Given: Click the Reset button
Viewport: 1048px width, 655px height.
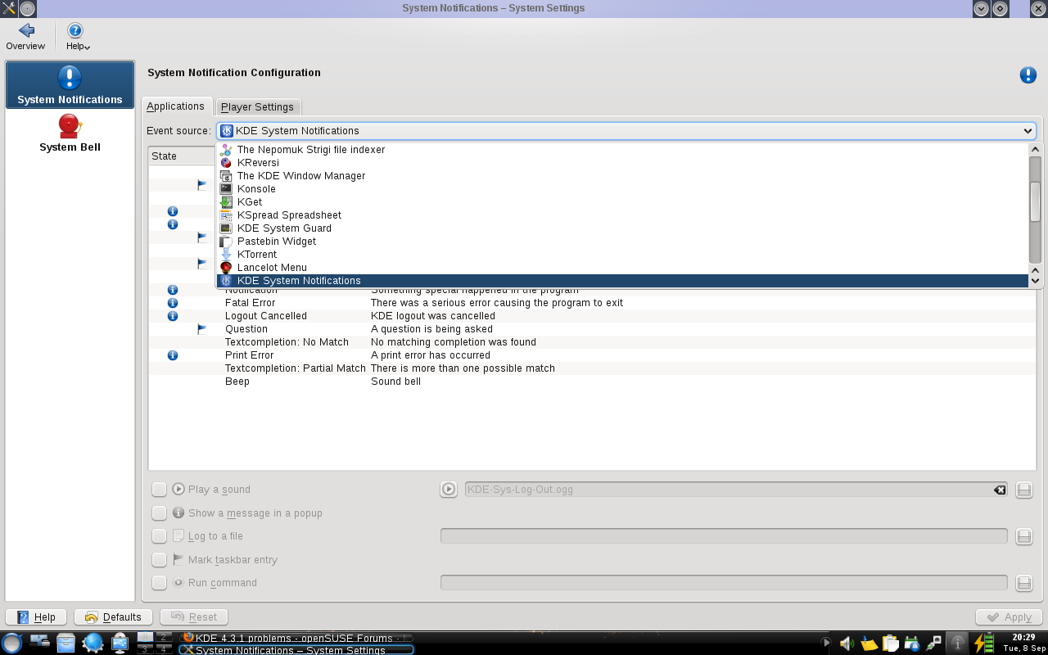Looking at the screenshot, I should coord(194,617).
